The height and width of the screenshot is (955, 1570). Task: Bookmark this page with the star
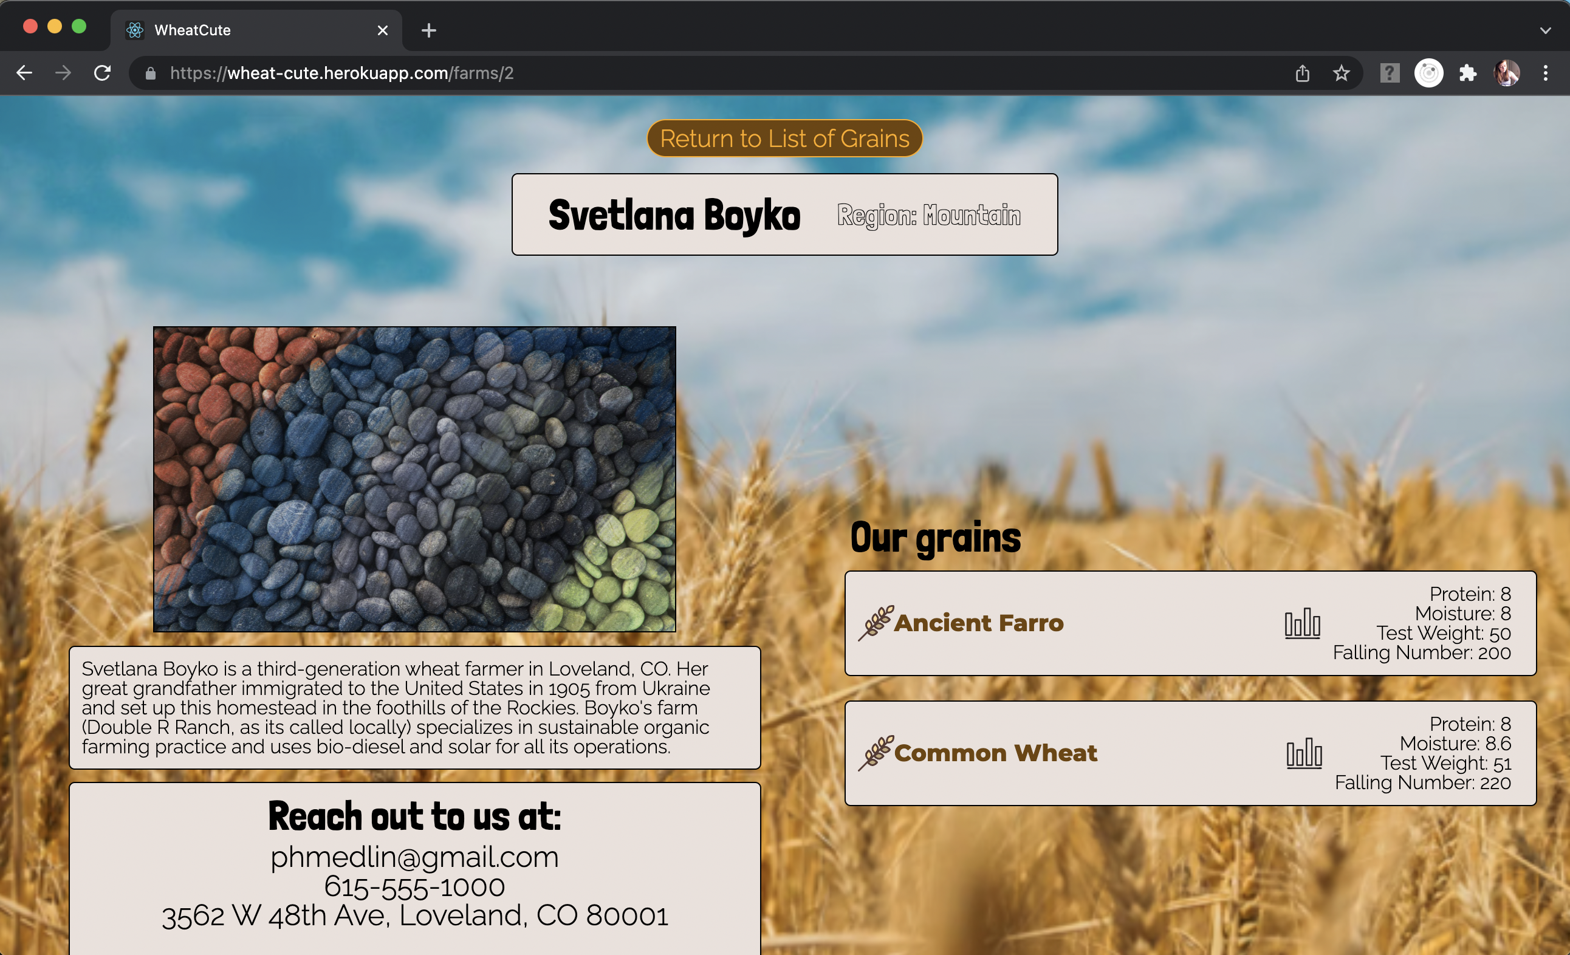[x=1342, y=74]
